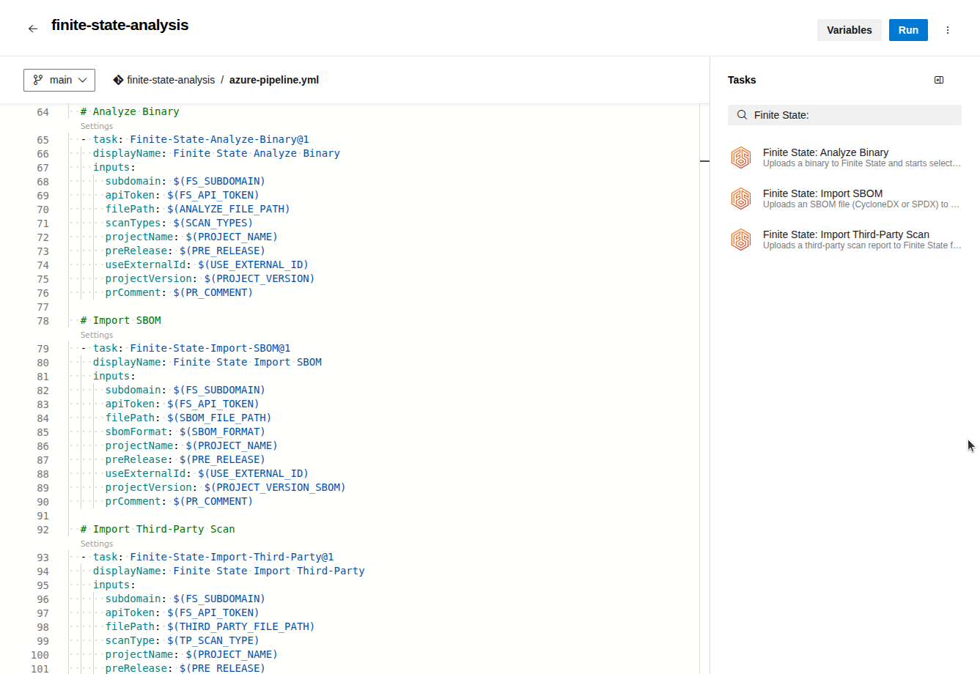This screenshot has width=980, height=674.
Task: Click useExternalId: $(USE_EXTERNAL_ID) on line 74
Action: tap(207, 265)
